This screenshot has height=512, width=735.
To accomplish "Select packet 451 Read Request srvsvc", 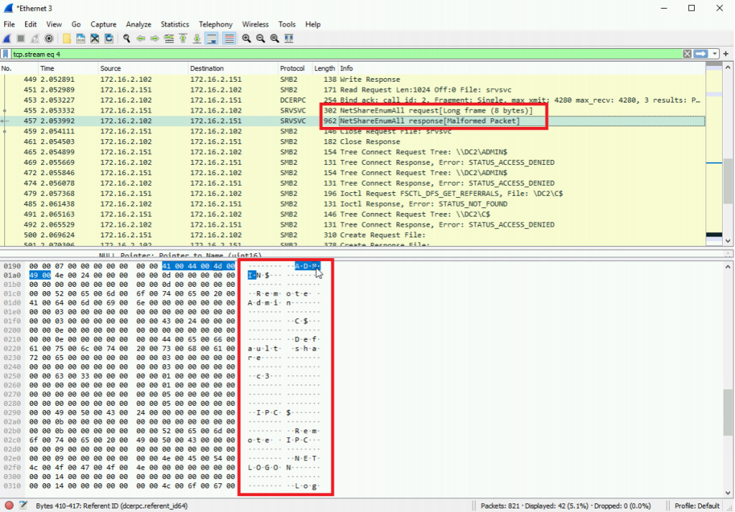I will click(x=352, y=90).
